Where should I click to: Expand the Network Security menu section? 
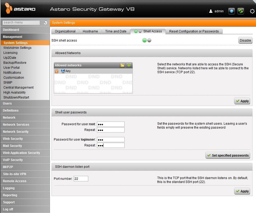click(x=16, y=132)
